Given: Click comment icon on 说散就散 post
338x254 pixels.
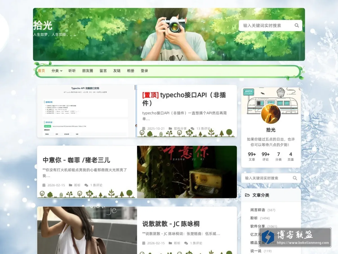Looking at the screenshot, I should 186,243.
